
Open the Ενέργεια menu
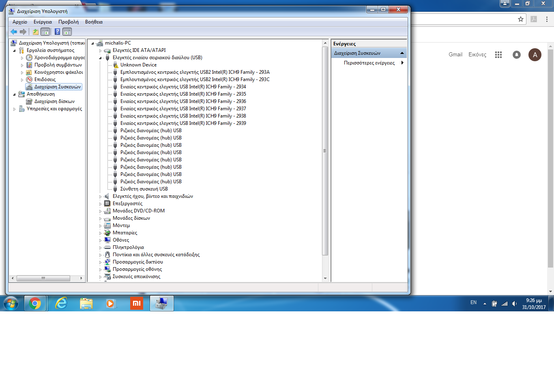43,22
